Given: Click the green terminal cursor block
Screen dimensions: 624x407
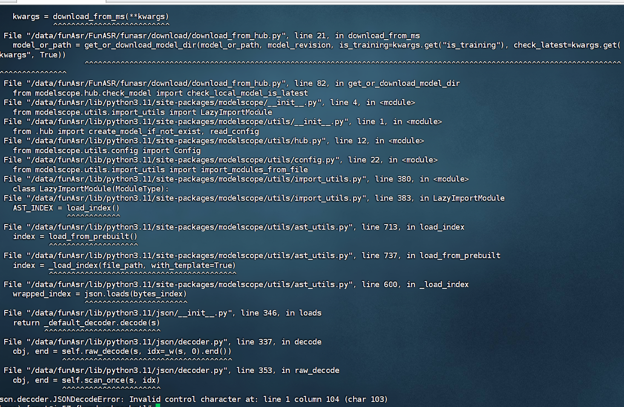Looking at the screenshot, I should click(158, 405).
